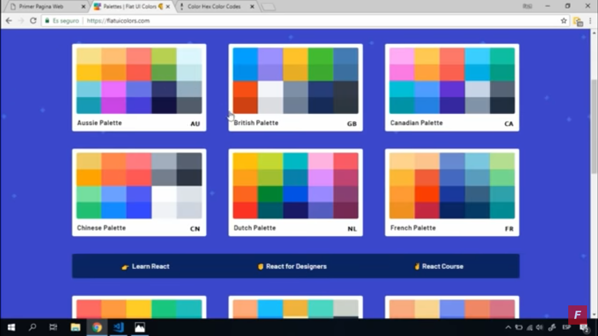Viewport: 598px width, 336px height.
Task: Close the Color Hex Color Codes tab
Action: (252, 7)
